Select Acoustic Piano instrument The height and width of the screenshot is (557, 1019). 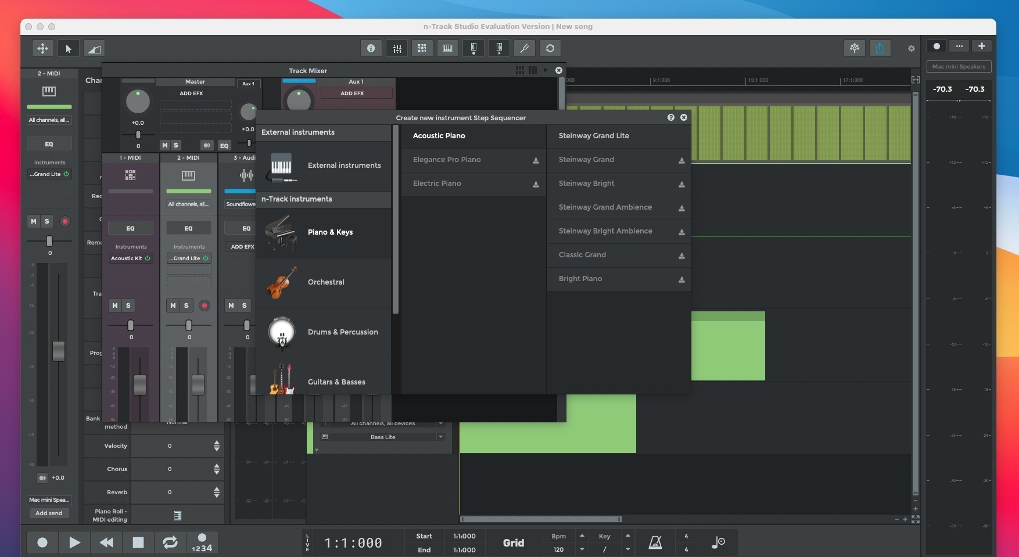473,136
